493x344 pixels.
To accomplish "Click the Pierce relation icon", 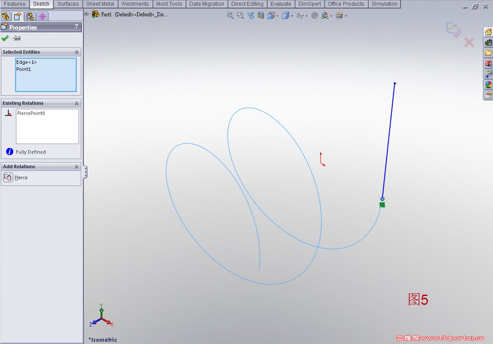I will pyautogui.click(x=8, y=178).
